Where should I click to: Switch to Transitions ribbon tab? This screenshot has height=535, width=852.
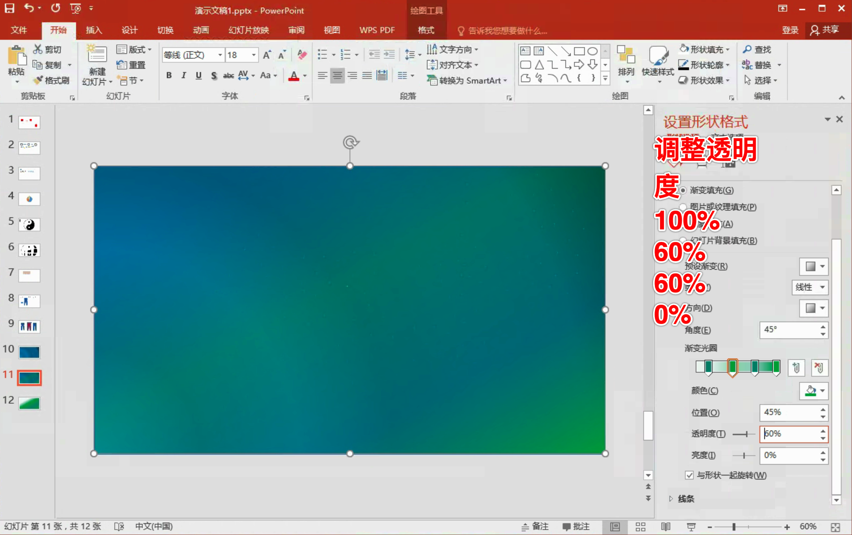pyautogui.click(x=165, y=30)
